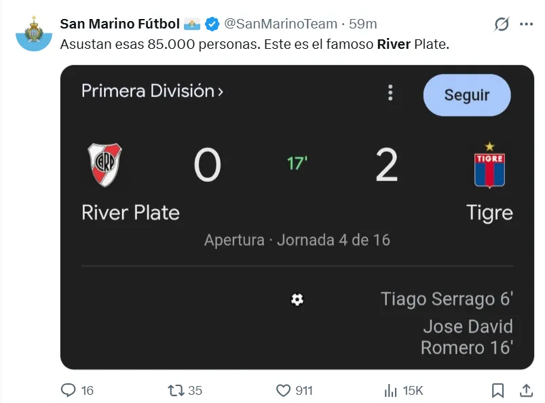Screen dimensions: 545x403
Task: Click the blue verified badge
Action: tap(212, 24)
